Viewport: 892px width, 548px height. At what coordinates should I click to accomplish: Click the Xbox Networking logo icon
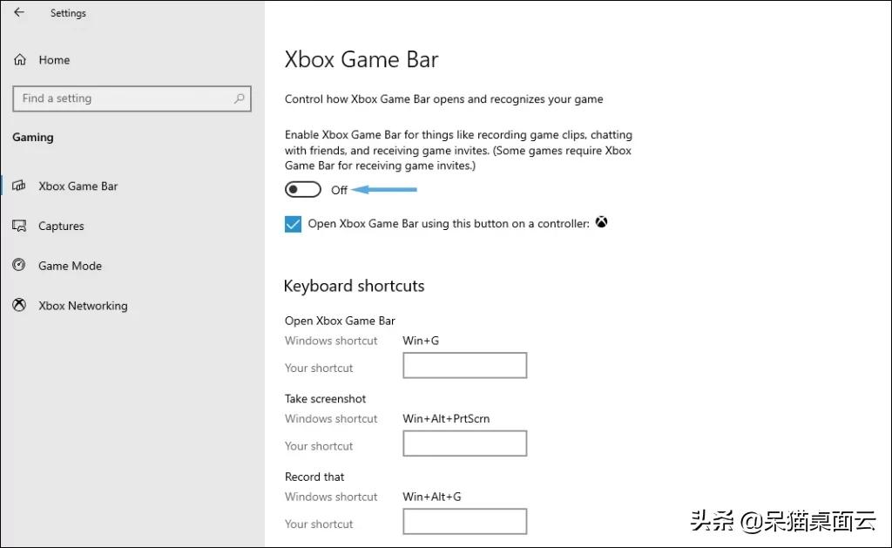tap(19, 305)
